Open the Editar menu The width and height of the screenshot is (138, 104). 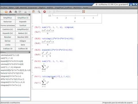click(11, 8)
